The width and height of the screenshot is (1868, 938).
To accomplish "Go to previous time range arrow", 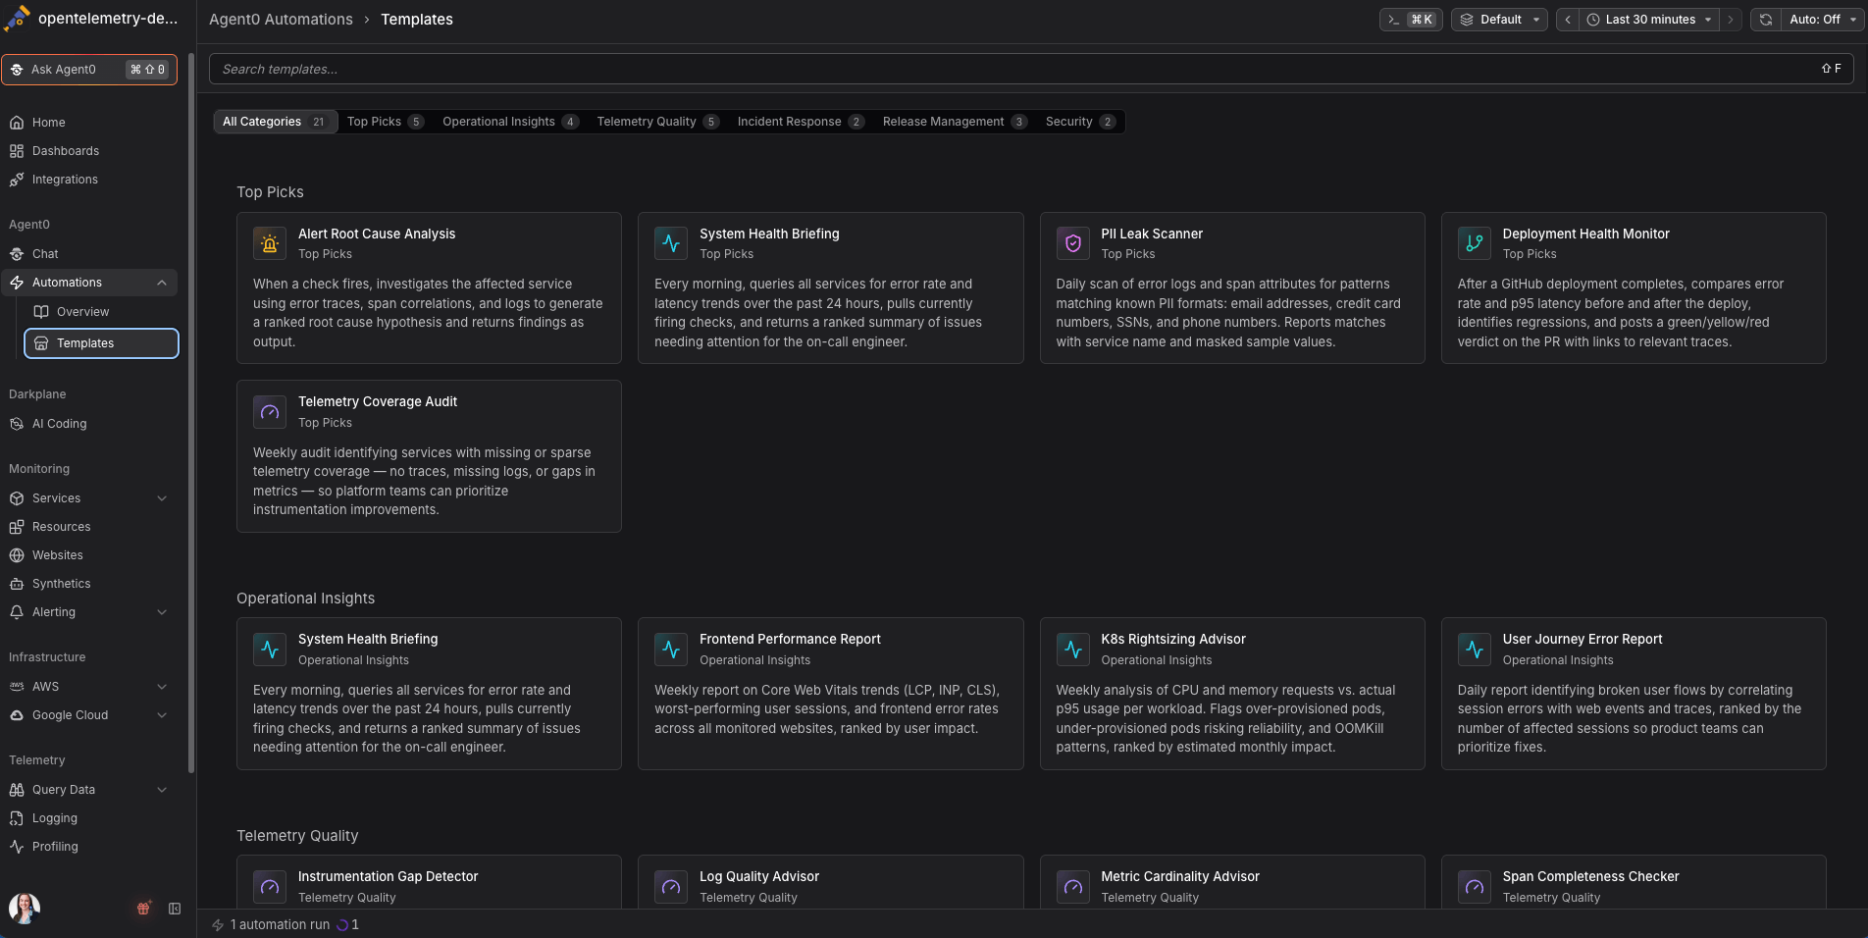I will 1568,20.
